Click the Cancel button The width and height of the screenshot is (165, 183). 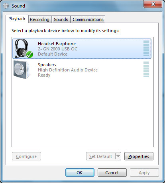(112, 173)
